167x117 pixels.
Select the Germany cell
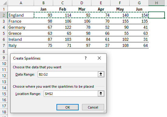[21, 27]
